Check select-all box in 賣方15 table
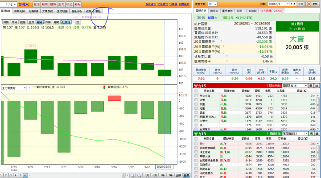321x178 pixels. tap(196, 139)
